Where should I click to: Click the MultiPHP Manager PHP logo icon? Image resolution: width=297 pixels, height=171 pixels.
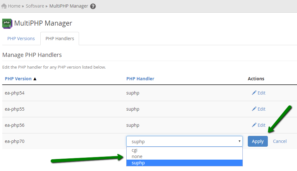[7, 23]
